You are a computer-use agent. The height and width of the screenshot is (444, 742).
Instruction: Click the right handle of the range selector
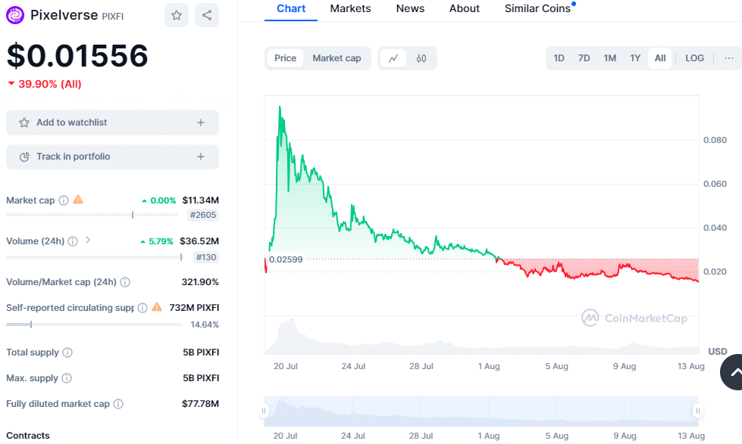click(x=698, y=411)
